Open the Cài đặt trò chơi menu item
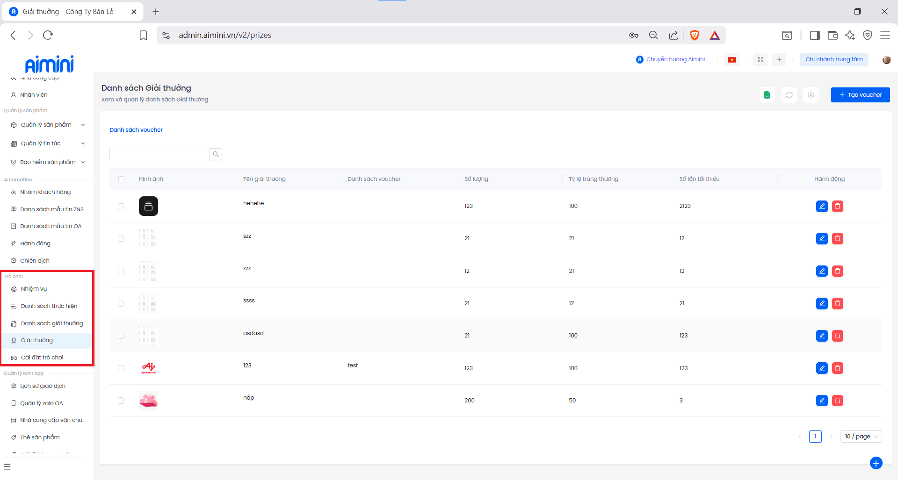The image size is (898, 480). tap(42, 358)
